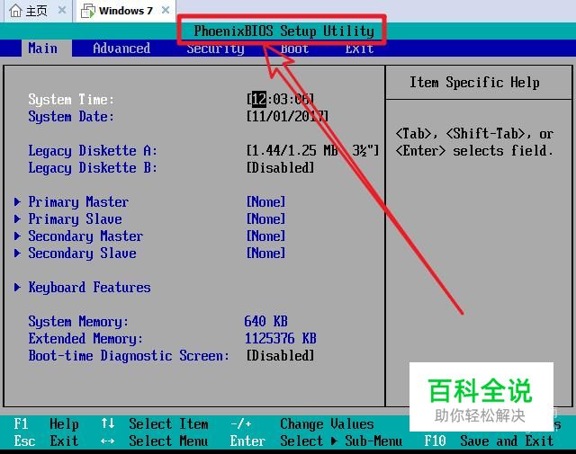Click the F10 Save and Exit hint
The width and height of the screenshot is (576, 454).
(x=489, y=441)
